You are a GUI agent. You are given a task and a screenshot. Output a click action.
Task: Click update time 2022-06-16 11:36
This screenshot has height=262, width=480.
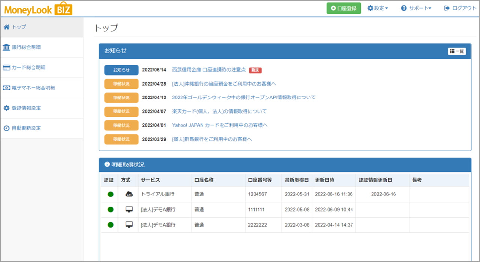point(334,194)
